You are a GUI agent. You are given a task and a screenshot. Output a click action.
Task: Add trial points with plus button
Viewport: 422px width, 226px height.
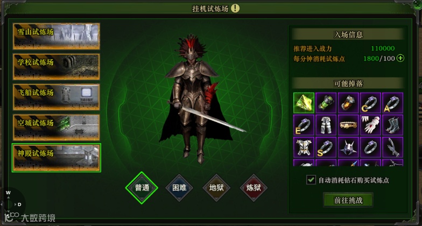coord(400,58)
